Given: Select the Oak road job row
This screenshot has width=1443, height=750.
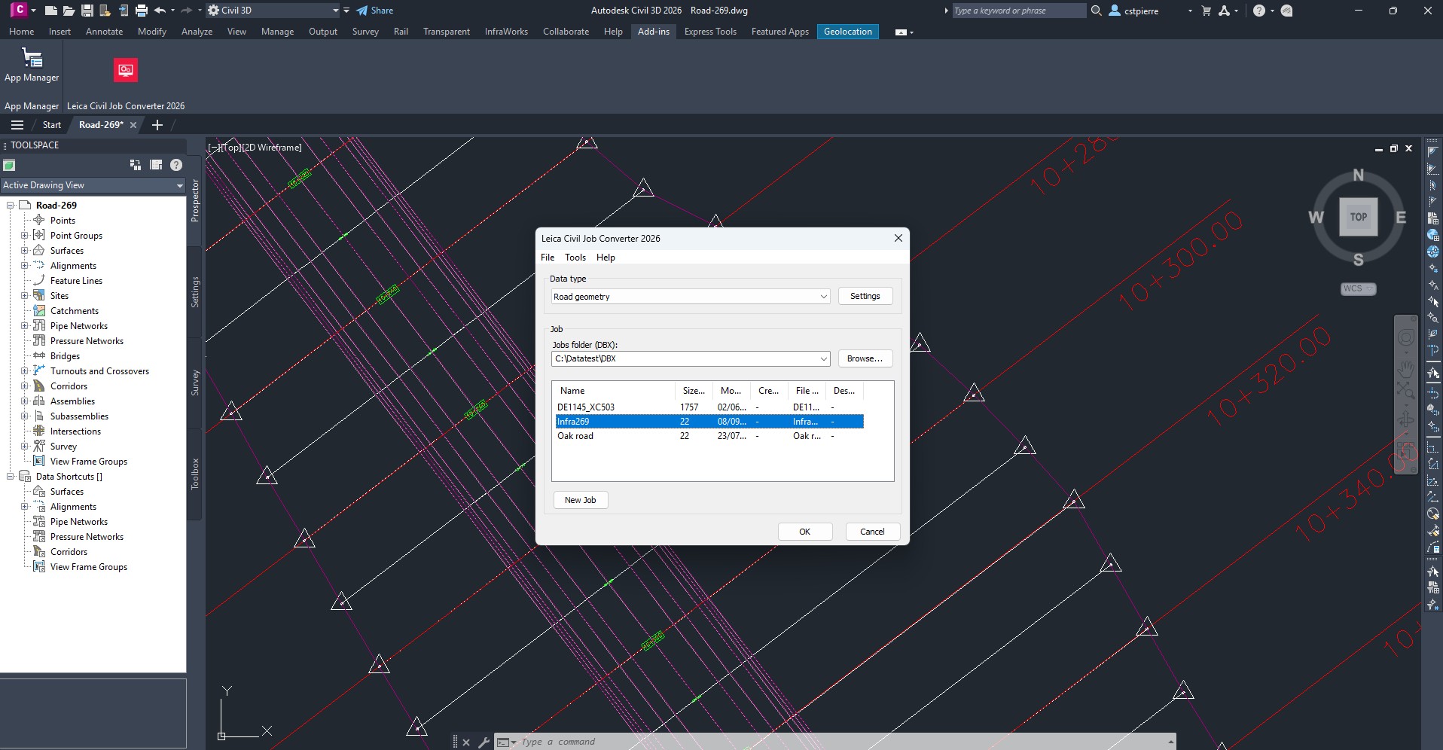Looking at the screenshot, I should pos(575,436).
